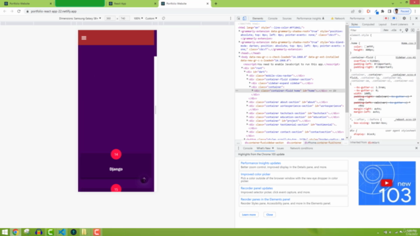
Task: Switch to the Console tab in the top DevTools bar
Action: 273,18
